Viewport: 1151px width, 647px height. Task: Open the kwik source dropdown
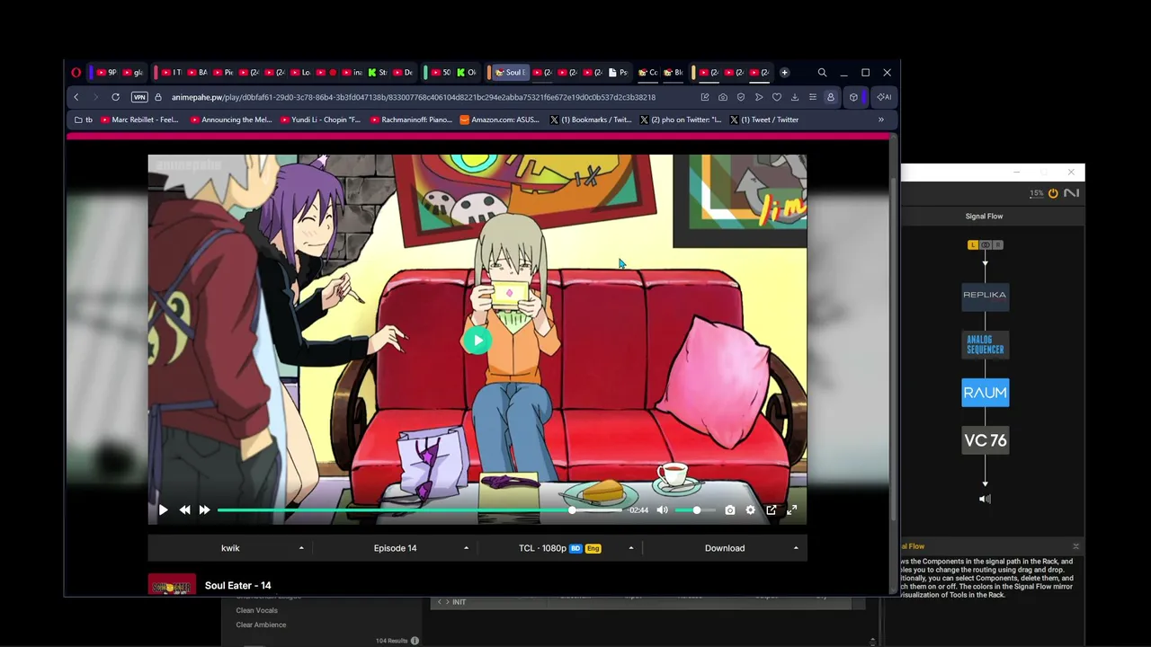click(x=230, y=548)
